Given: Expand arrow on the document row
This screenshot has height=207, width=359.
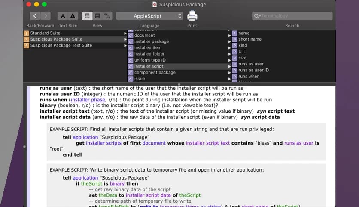Looking at the screenshot, I should (x=229, y=35).
